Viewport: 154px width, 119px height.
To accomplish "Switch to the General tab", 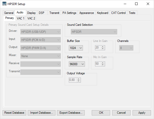I will point(9,13).
